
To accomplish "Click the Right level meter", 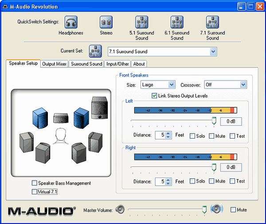I will pyautogui.click(x=186, y=157).
